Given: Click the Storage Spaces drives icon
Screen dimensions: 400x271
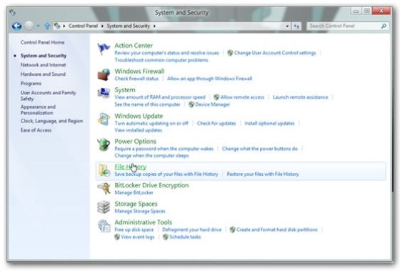Looking at the screenshot, I should (x=104, y=207).
